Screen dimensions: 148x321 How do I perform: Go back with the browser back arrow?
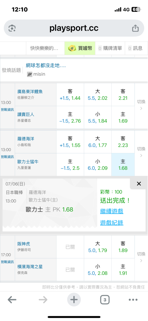[x=12, y=300]
